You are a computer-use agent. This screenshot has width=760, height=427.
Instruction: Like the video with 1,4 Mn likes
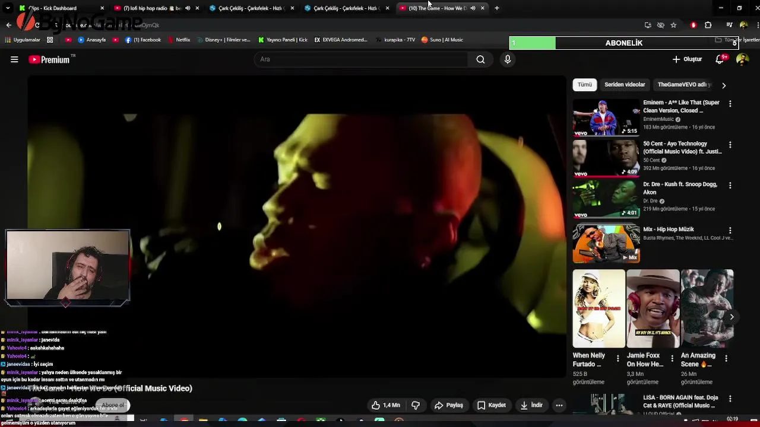(386, 405)
